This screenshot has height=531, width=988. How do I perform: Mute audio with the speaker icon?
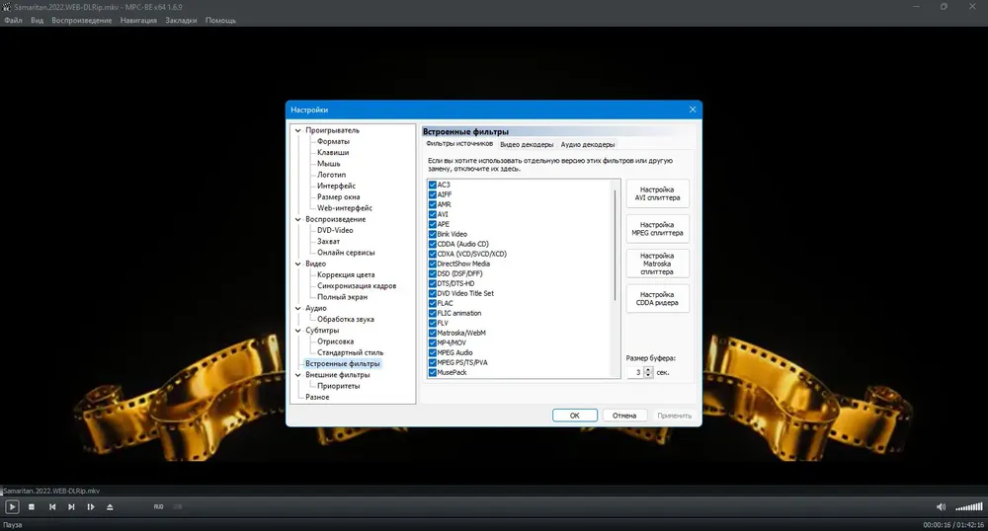point(941,506)
